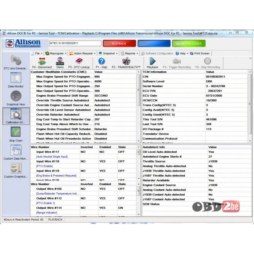This screenshot has width=254, height=254.
Task: Select Engine Brake Preselect Shift Range row
Action: [83, 95]
